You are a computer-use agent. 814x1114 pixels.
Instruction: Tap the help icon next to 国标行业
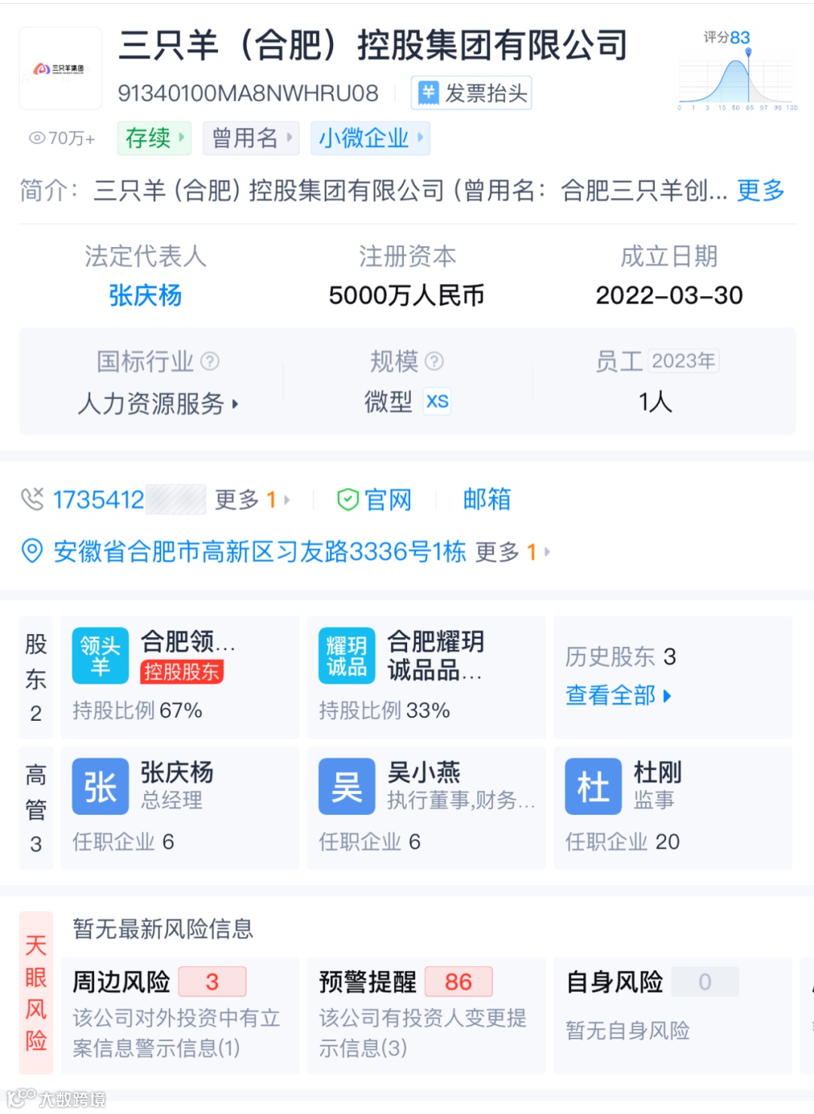click(x=210, y=362)
